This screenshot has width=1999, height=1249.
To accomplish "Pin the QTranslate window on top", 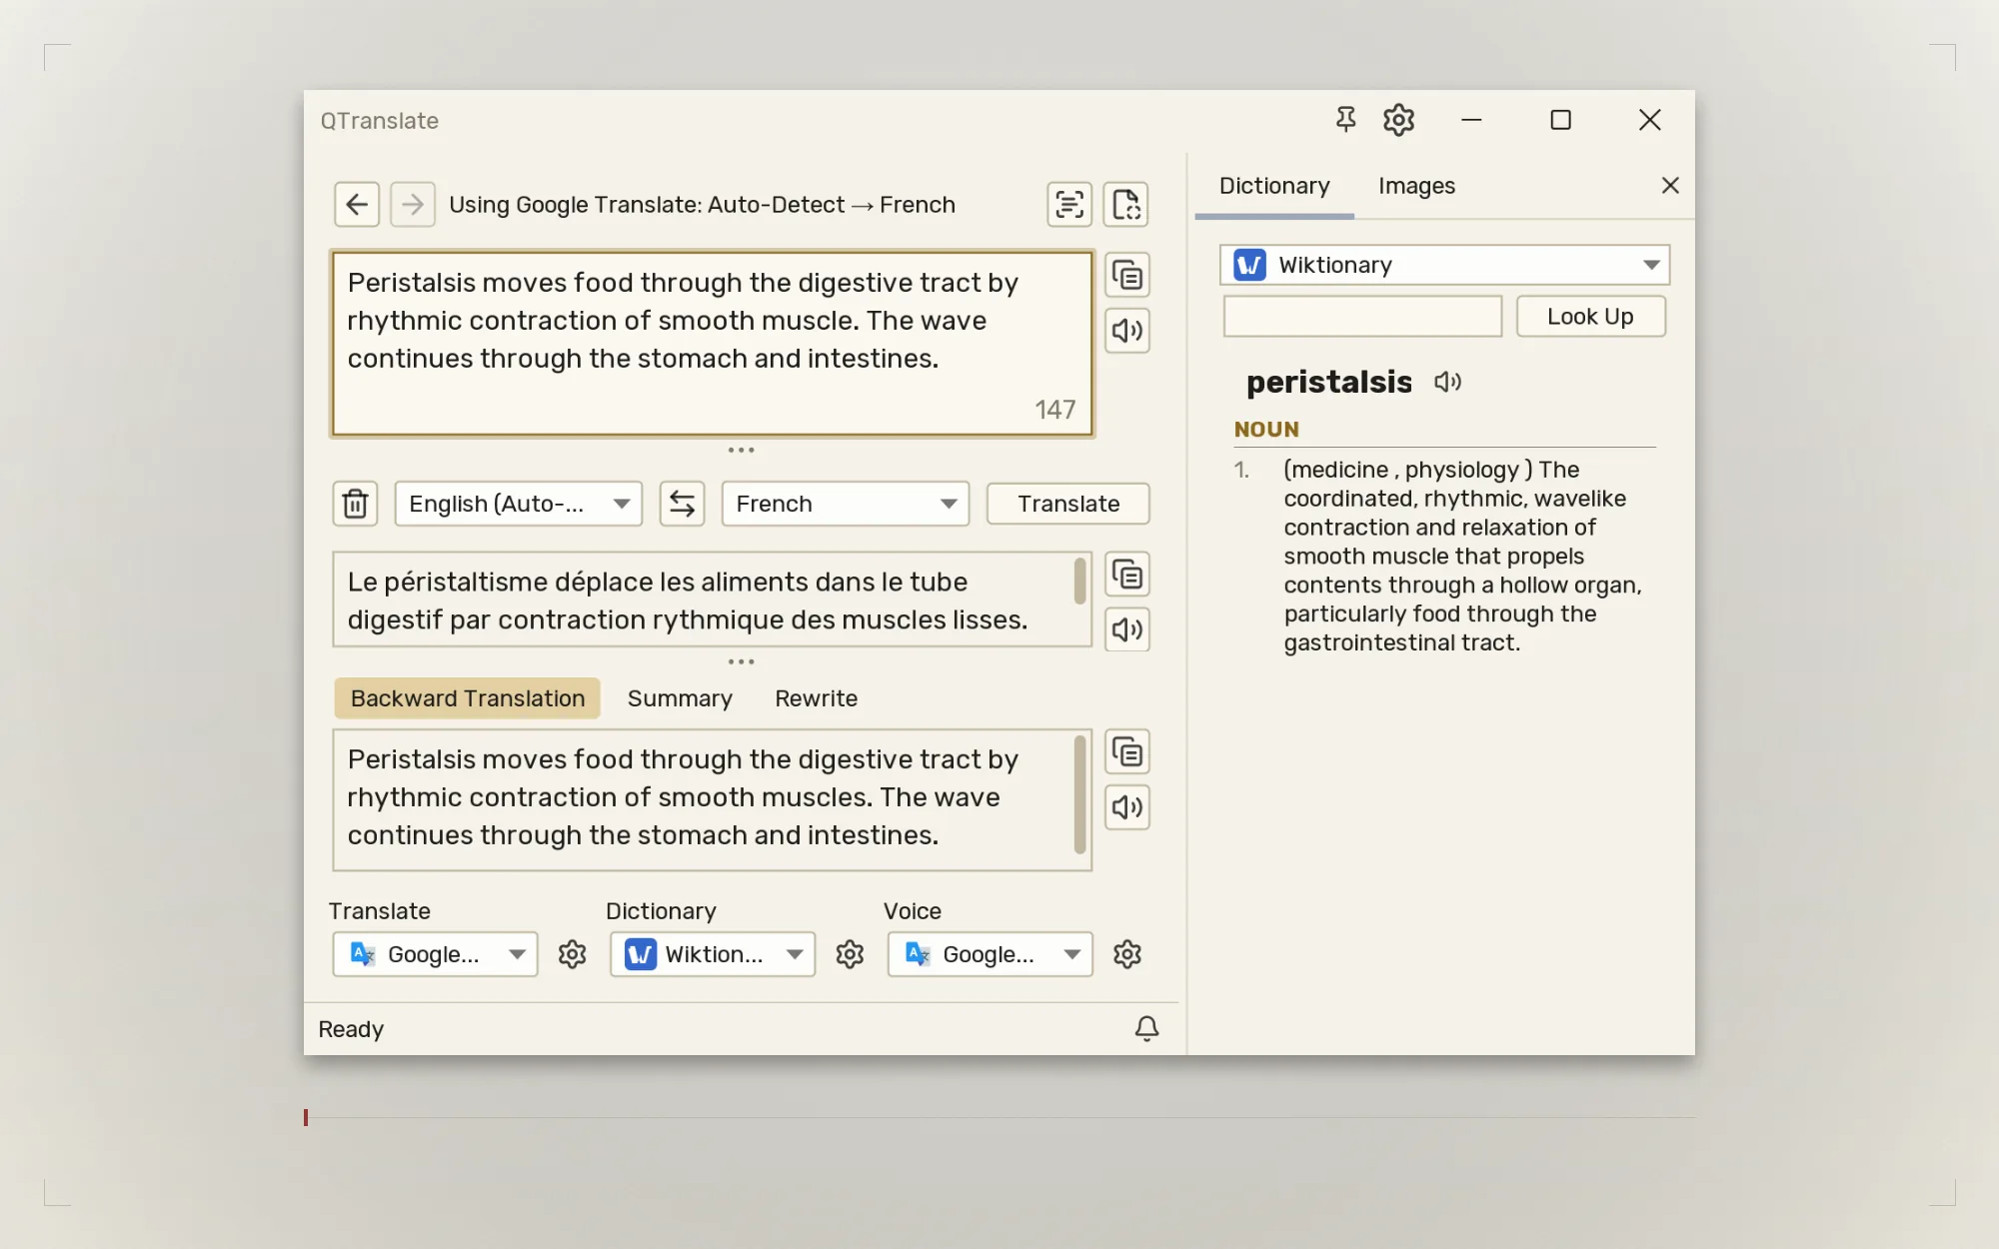I will pos(1345,120).
